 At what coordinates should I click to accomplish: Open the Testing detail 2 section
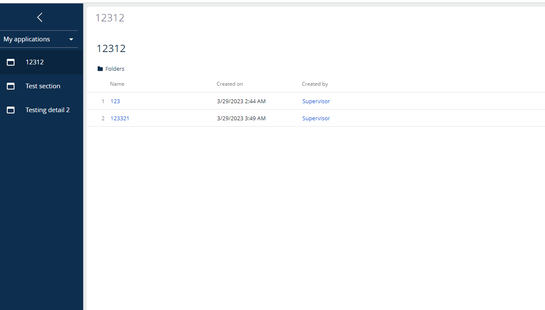(x=41, y=110)
